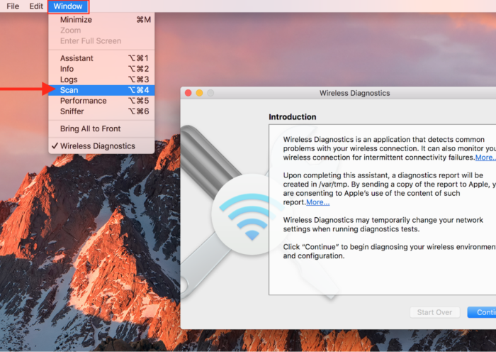
Task: Close the open Window menu
Action: [68, 6]
